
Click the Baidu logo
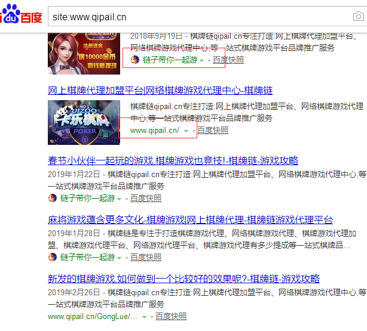pos(21,14)
